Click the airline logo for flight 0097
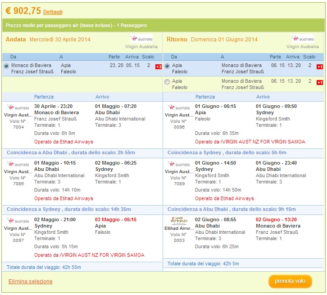Screen dimensions: 327x295 [18, 221]
